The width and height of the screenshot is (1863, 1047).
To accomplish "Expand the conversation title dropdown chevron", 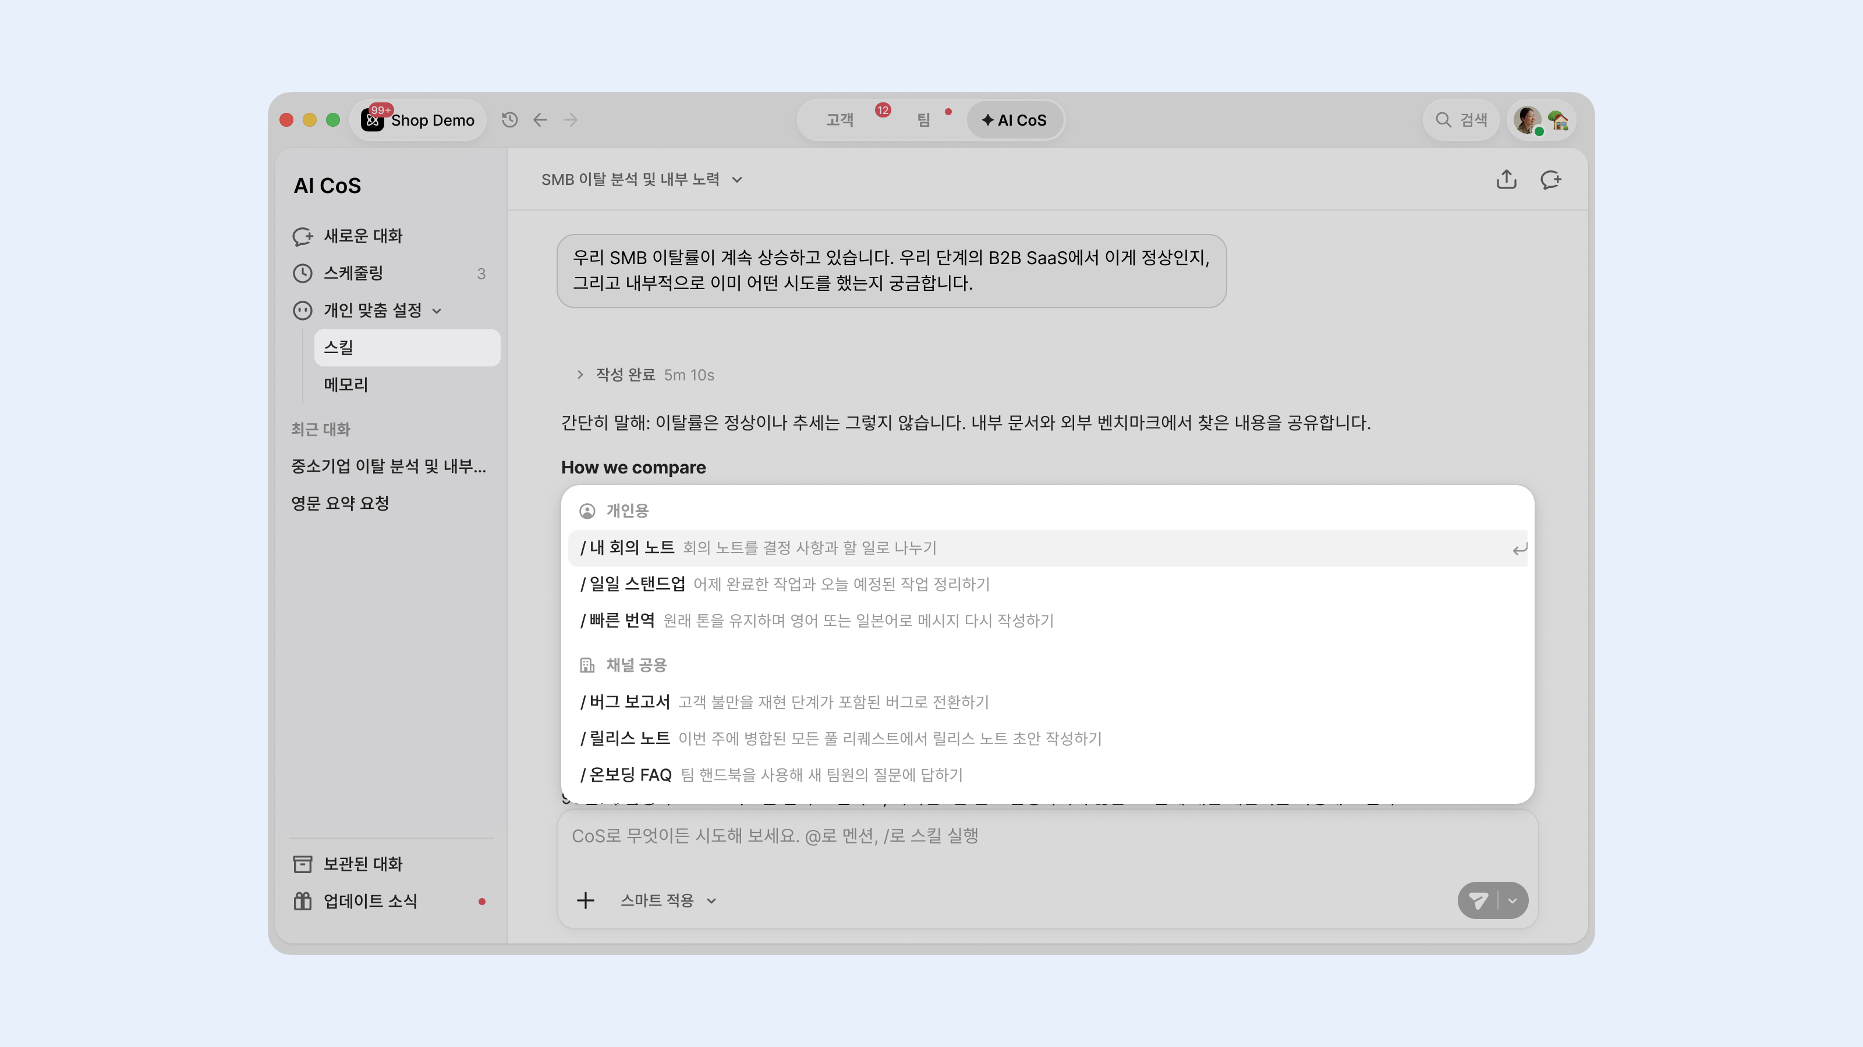I will [x=737, y=180].
